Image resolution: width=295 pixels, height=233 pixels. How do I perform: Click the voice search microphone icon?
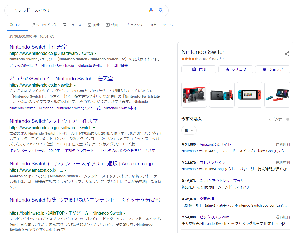tap(151, 10)
